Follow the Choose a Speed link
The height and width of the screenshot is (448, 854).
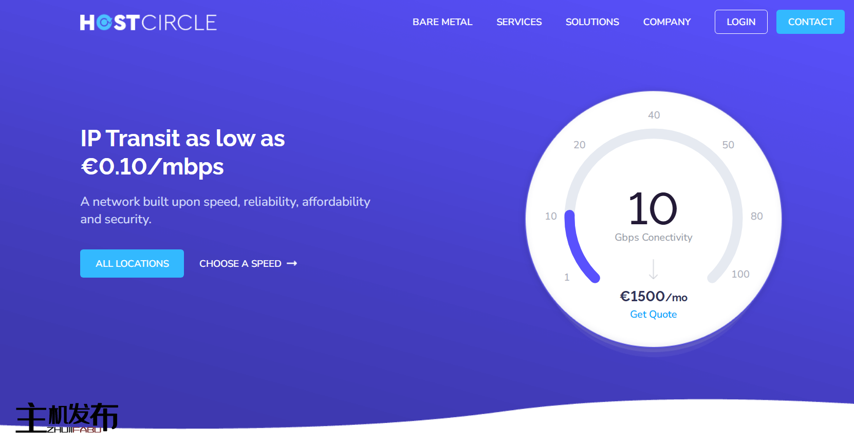click(240, 263)
